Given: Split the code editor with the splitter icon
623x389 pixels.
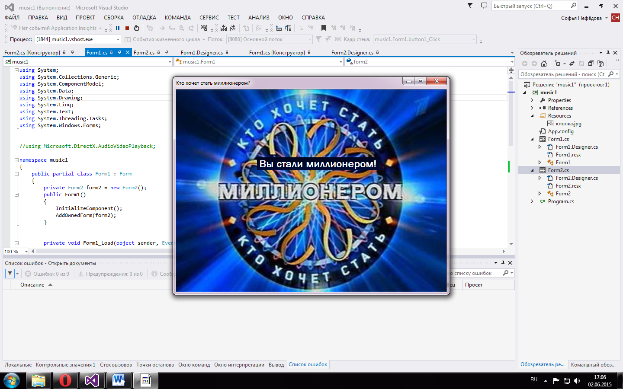Looking at the screenshot, I should [511, 70].
